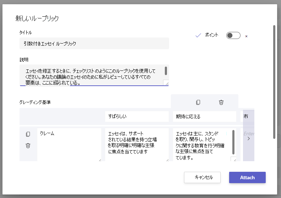Click the Attach button
Image resolution: width=281 pixels, height=198 pixels.
pyautogui.click(x=247, y=177)
